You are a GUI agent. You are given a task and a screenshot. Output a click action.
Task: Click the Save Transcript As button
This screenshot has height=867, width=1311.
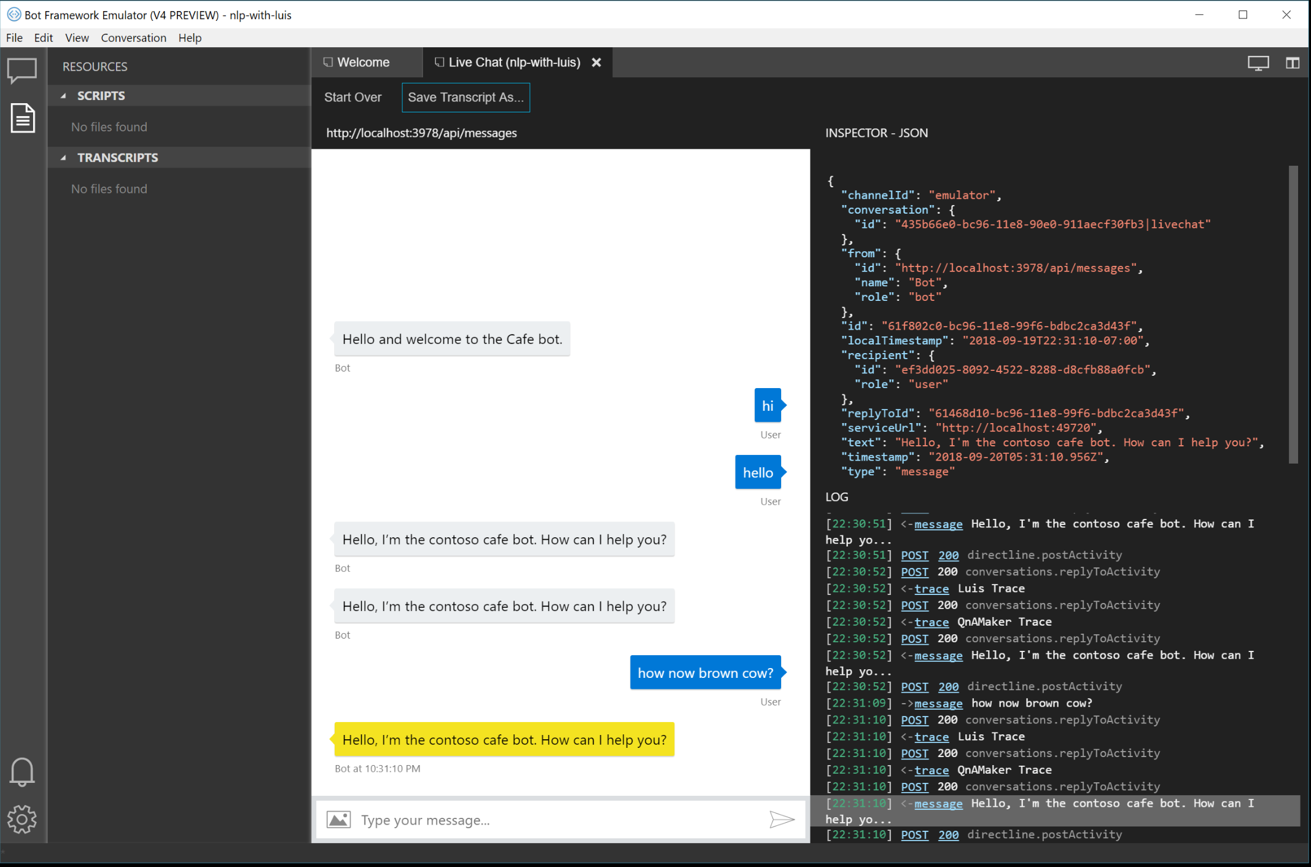[465, 97]
